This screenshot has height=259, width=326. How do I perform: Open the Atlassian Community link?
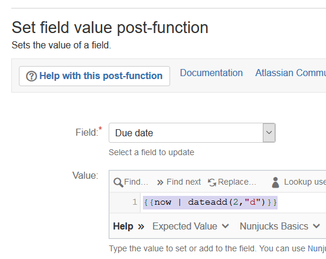(x=291, y=73)
